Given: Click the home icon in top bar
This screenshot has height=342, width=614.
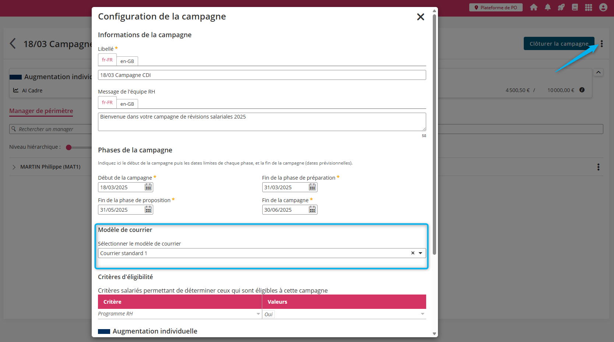Looking at the screenshot, I should pyautogui.click(x=534, y=7).
